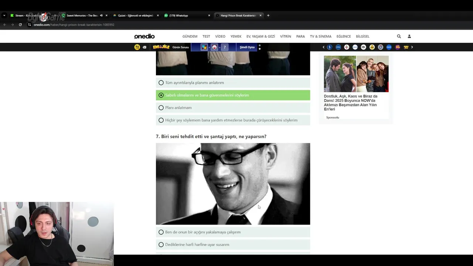Click the question 7 man with glasses image
This screenshot has width=473, height=266.
(x=233, y=184)
